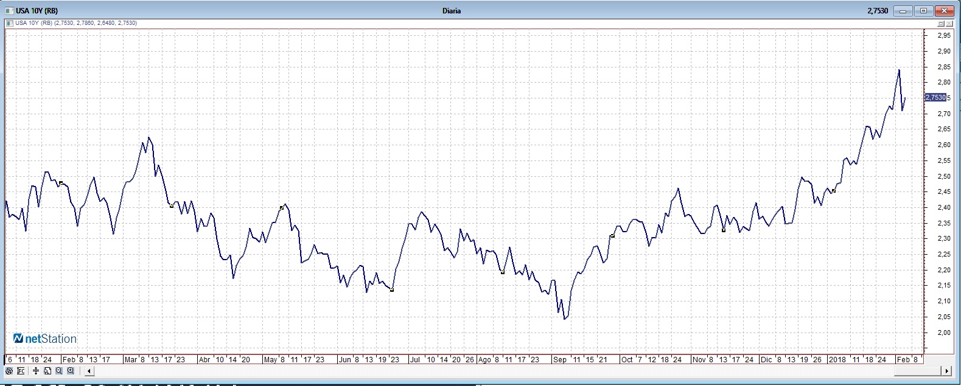Click the refresh chart icon in bottom toolbar

9,371
